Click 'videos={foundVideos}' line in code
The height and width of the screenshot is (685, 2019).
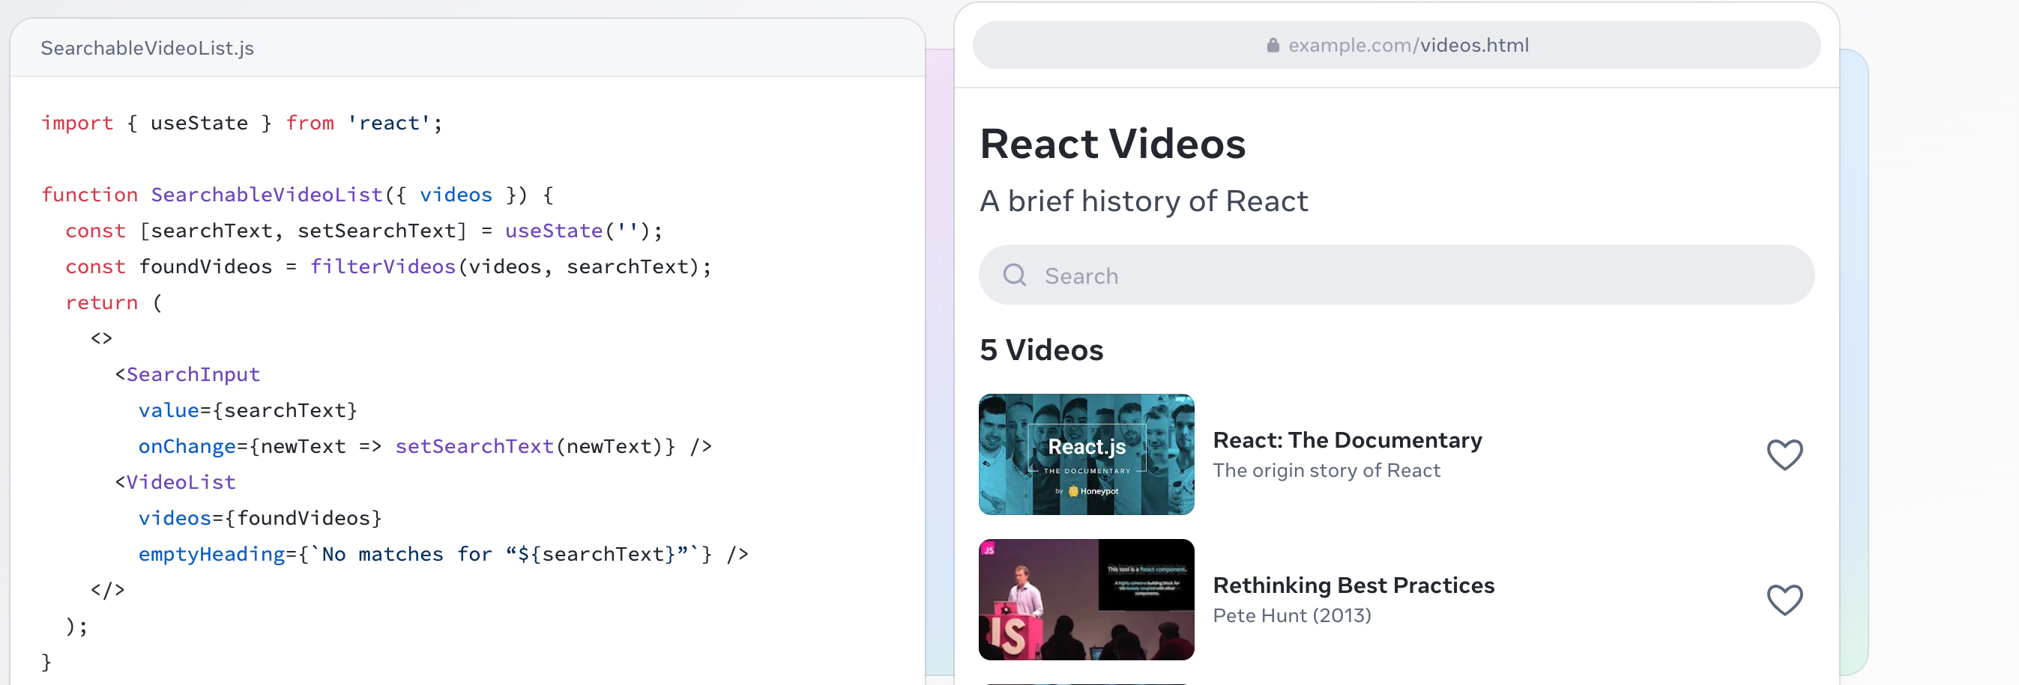pyautogui.click(x=260, y=518)
